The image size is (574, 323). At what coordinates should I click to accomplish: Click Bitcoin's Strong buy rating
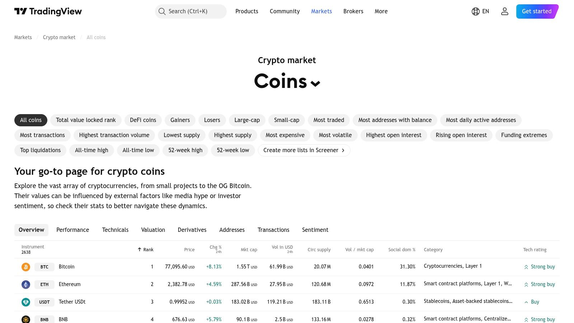click(x=540, y=267)
